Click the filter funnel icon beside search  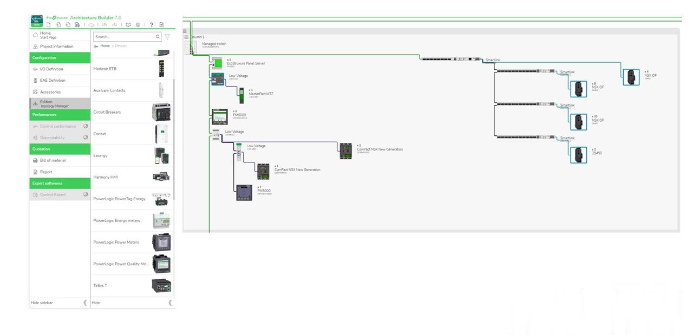tap(167, 37)
